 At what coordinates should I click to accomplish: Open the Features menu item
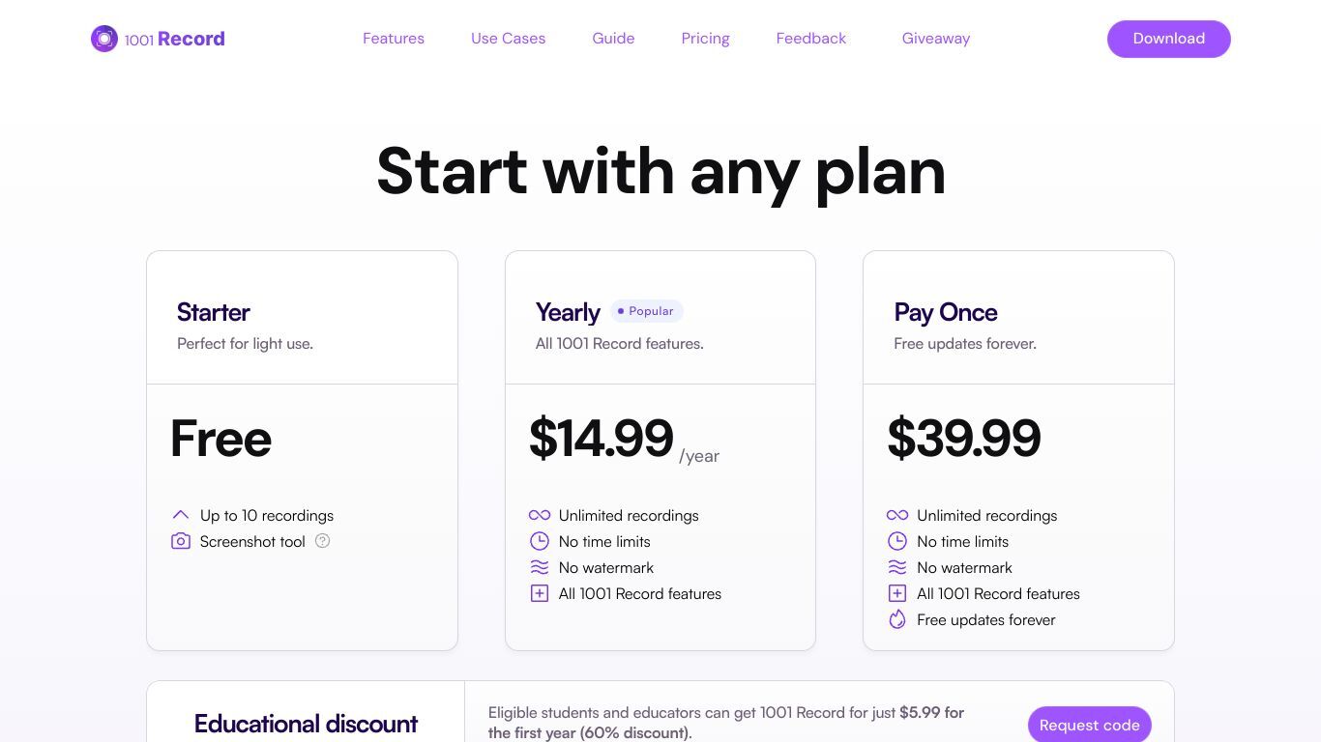pos(394,39)
